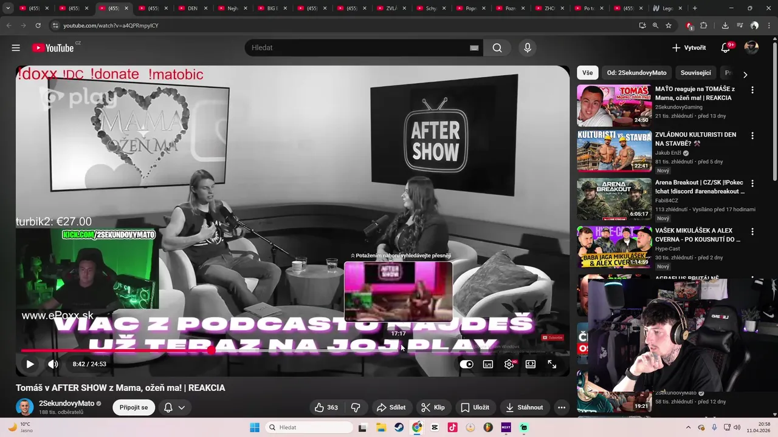
Task: Open VAŠEK MIKULÁŠEK A ALEX CVERNA title
Action: (698, 235)
